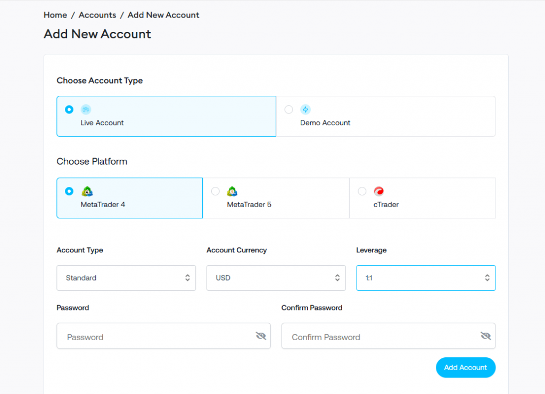Click the Choose Platform heading
This screenshot has width=545, height=394.
(x=92, y=161)
